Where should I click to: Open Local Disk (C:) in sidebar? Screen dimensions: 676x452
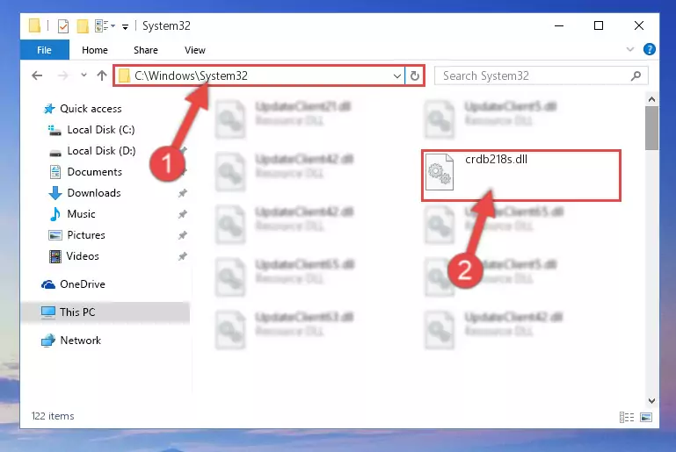pos(101,130)
